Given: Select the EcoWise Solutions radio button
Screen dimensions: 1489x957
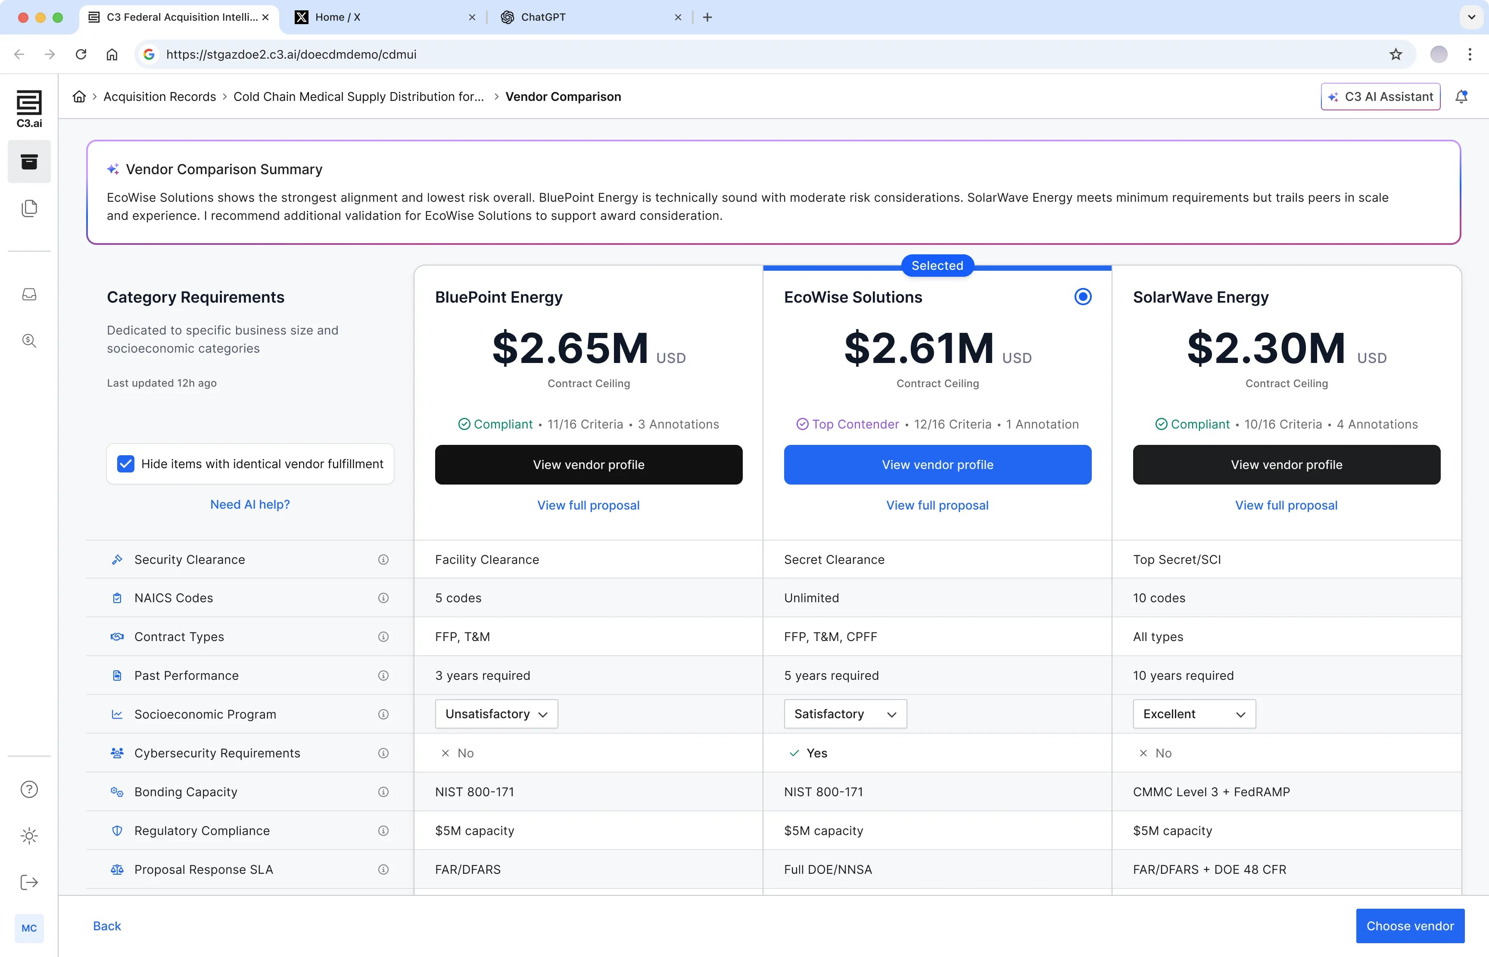Looking at the screenshot, I should pyautogui.click(x=1082, y=297).
